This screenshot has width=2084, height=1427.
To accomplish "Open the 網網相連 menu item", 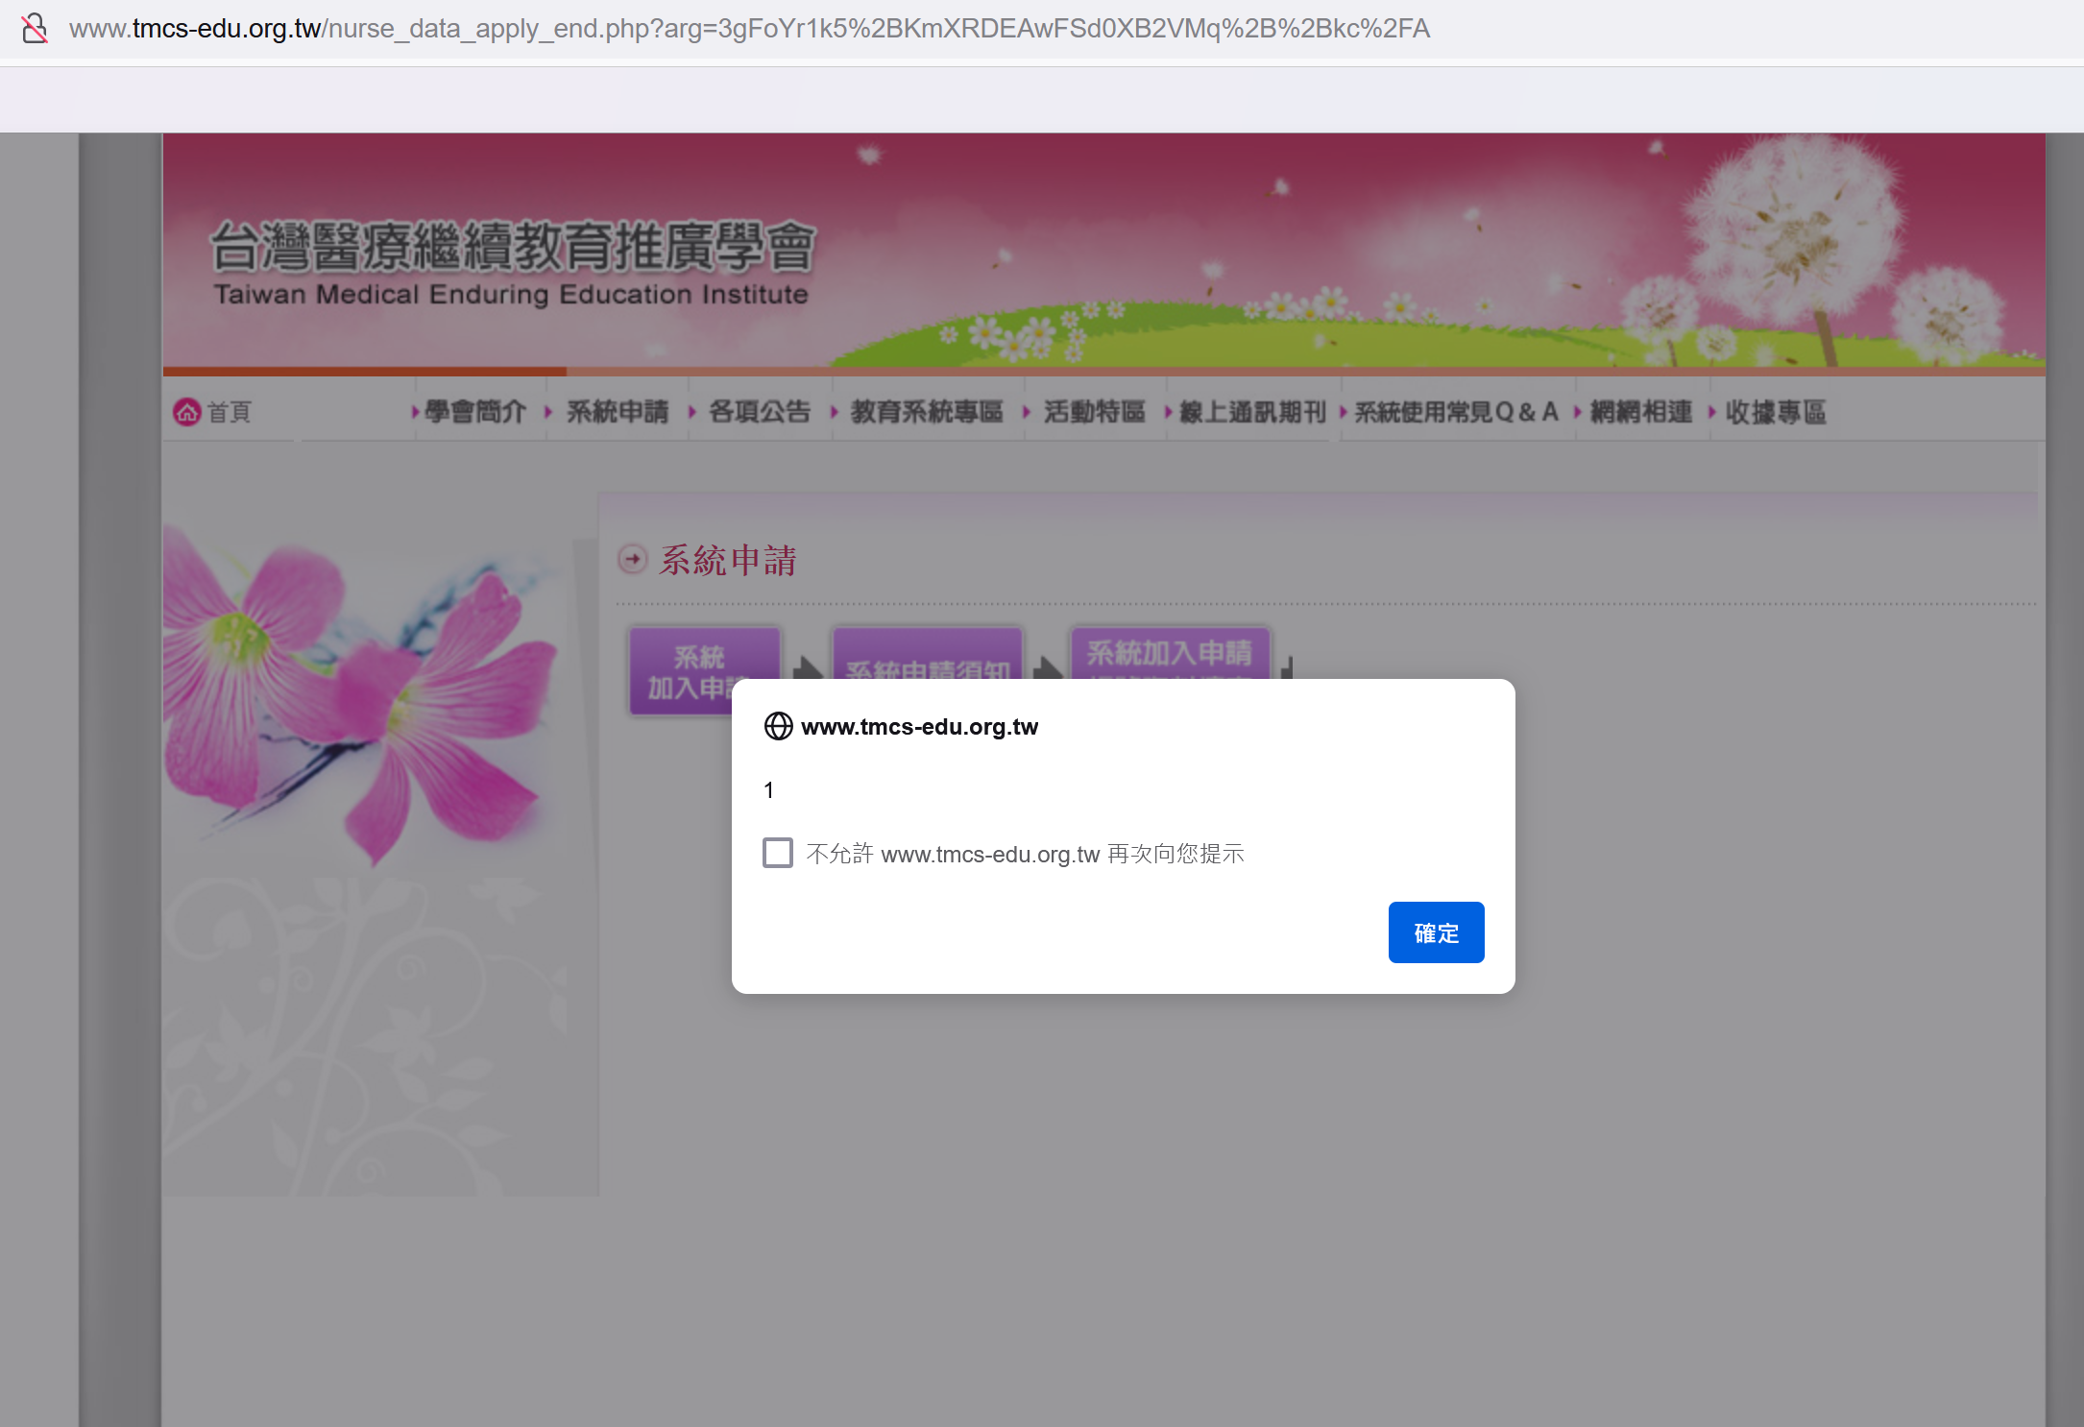I will 1641,412.
